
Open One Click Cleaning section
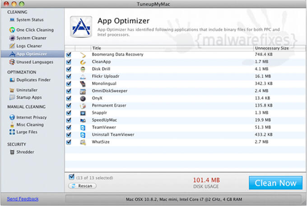[35, 30]
